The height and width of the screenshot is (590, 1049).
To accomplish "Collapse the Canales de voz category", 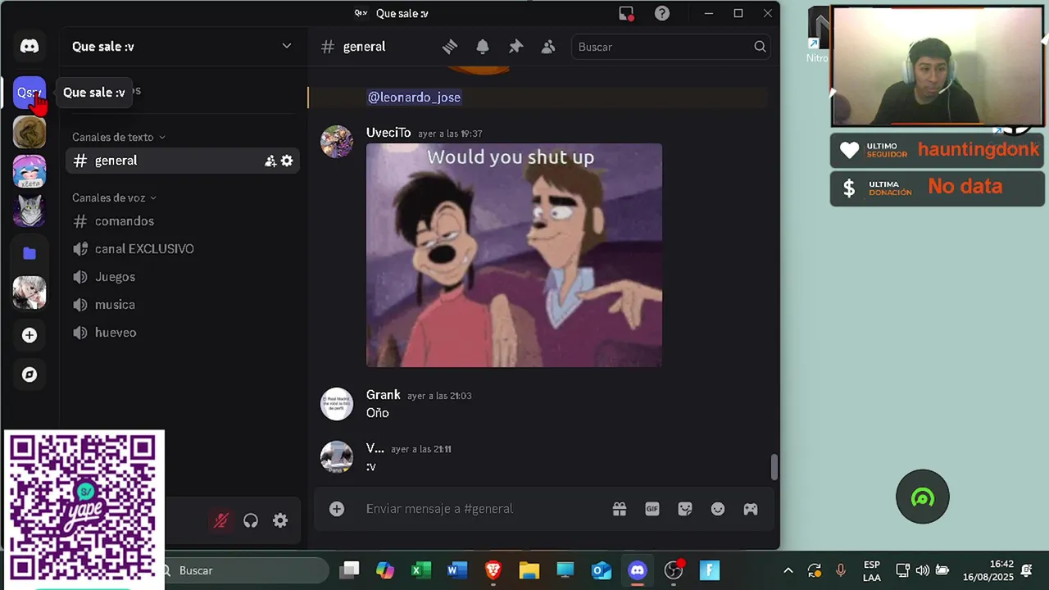I will 114,197.
